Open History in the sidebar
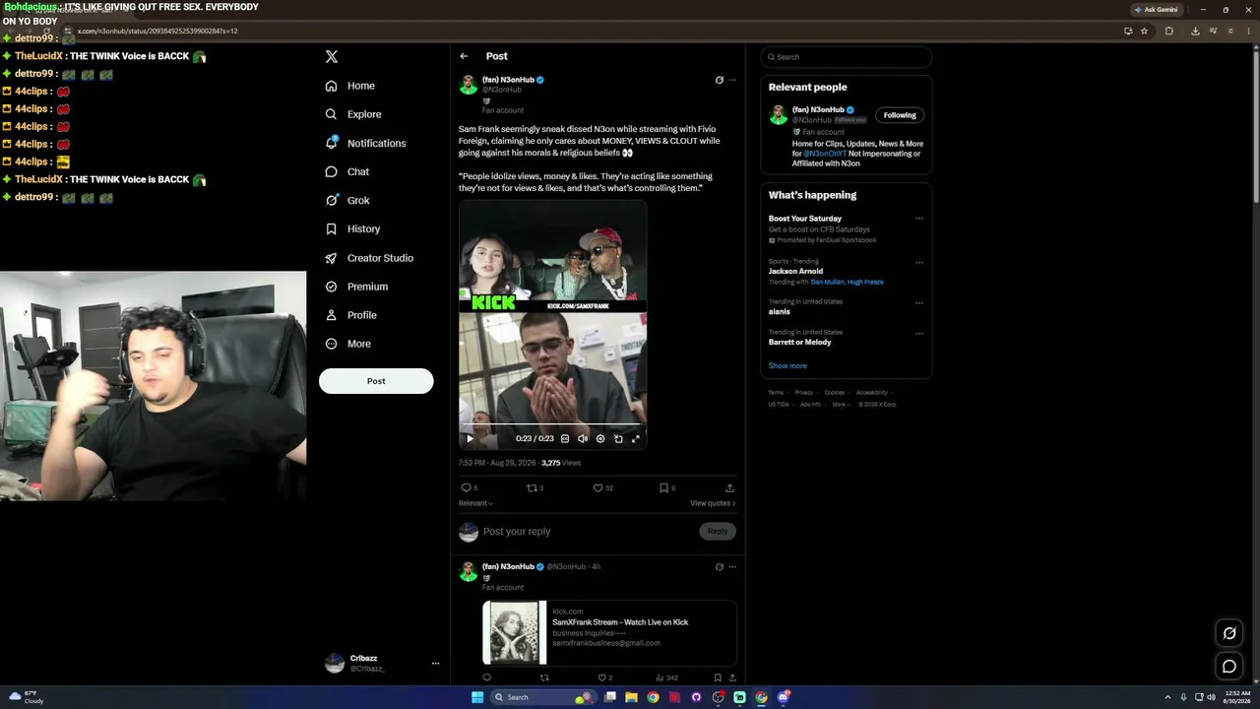 coord(352,228)
